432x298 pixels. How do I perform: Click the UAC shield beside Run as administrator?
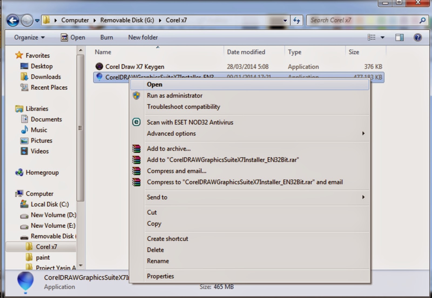(136, 95)
